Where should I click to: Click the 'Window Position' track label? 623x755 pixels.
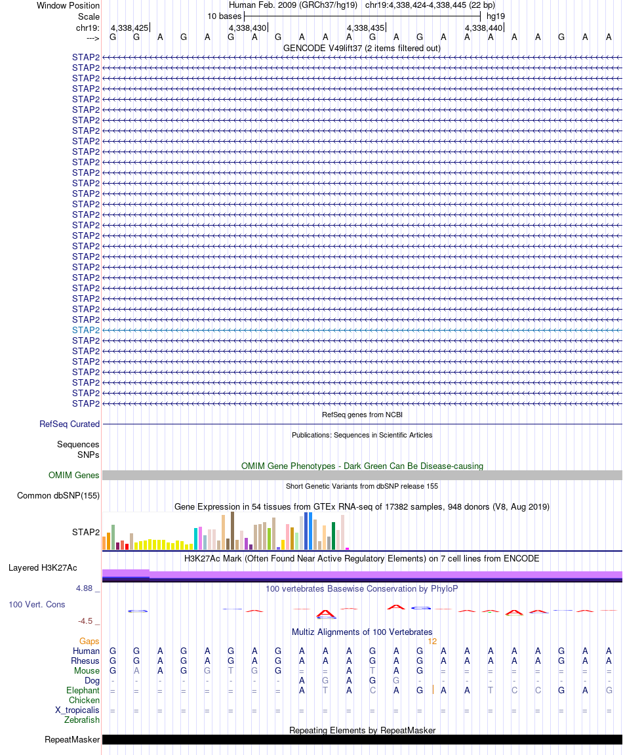click(68, 6)
